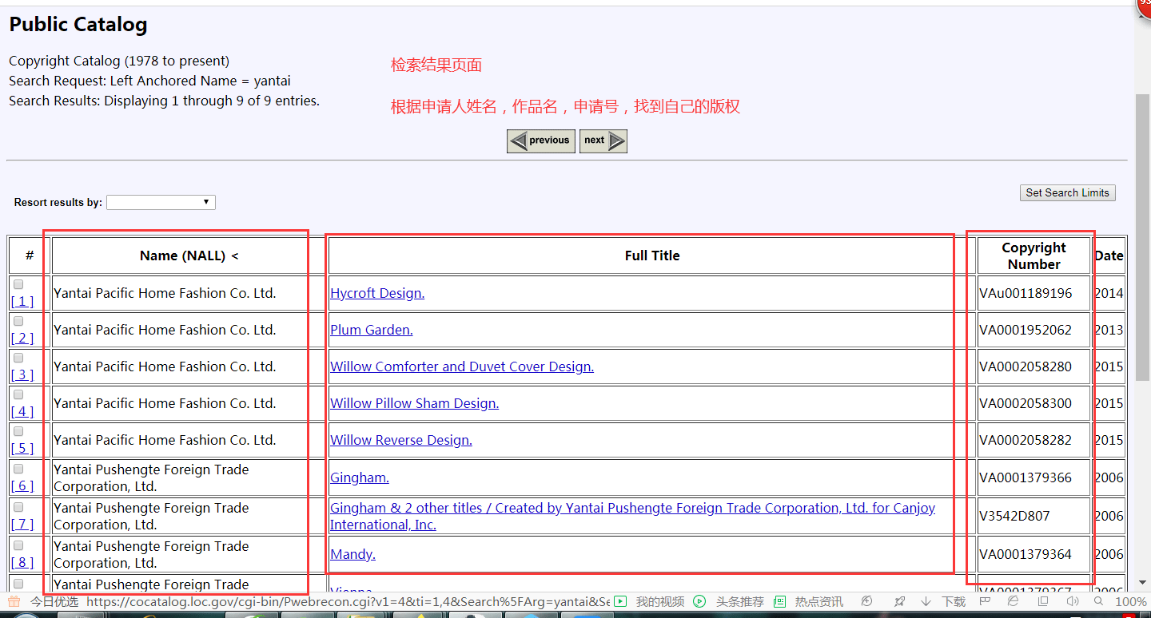Open the Resort results by dropdown
The height and width of the screenshot is (618, 1151).
click(161, 202)
